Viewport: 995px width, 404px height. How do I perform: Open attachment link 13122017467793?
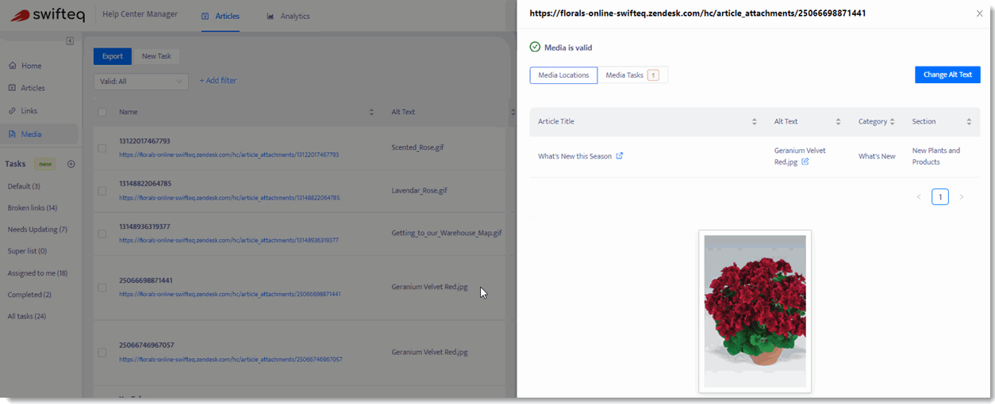(229, 154)
